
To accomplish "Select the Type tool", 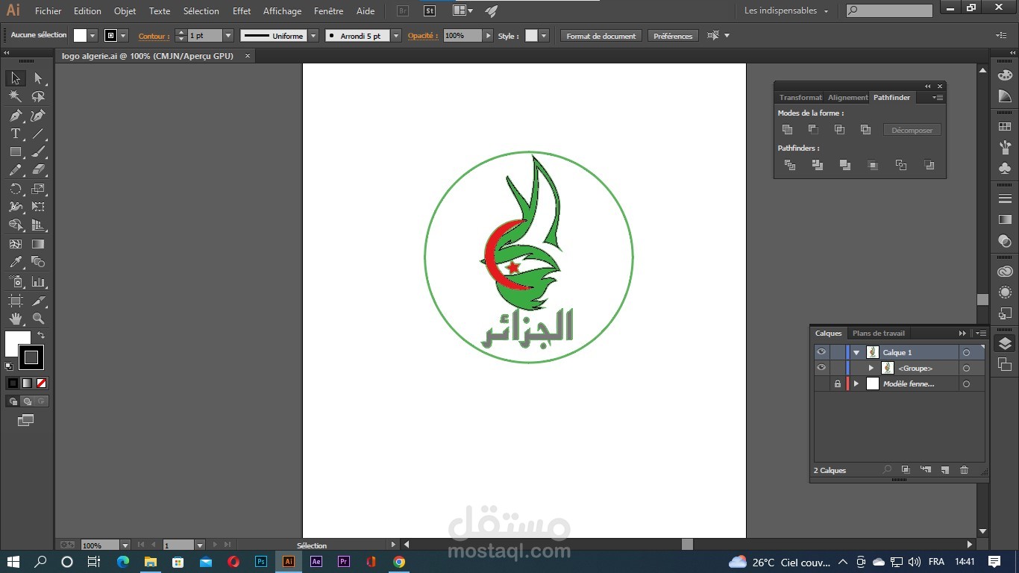I will coord(15,134).
